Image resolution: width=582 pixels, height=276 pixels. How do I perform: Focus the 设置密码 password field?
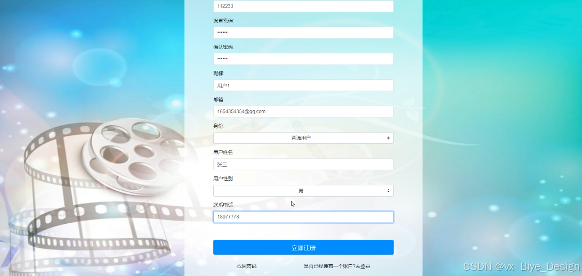tap(303, 33)
